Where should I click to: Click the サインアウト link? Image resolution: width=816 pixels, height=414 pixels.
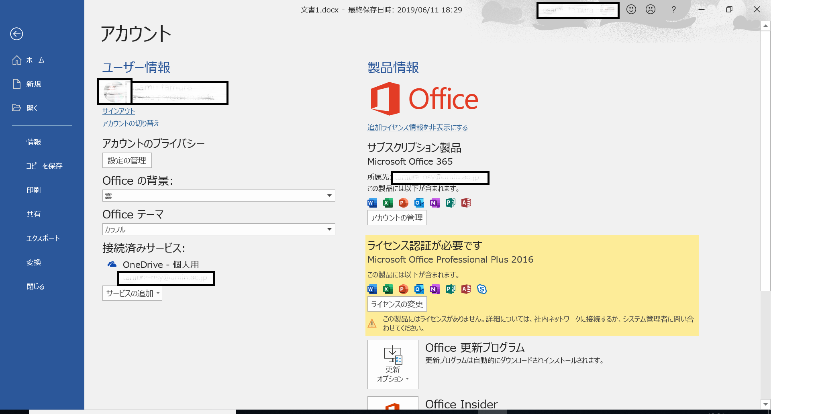118,111
